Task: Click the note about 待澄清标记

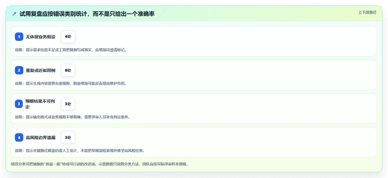Action: click(x=71, y=50)
